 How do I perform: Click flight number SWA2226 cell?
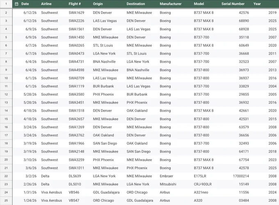pos(76,21)
